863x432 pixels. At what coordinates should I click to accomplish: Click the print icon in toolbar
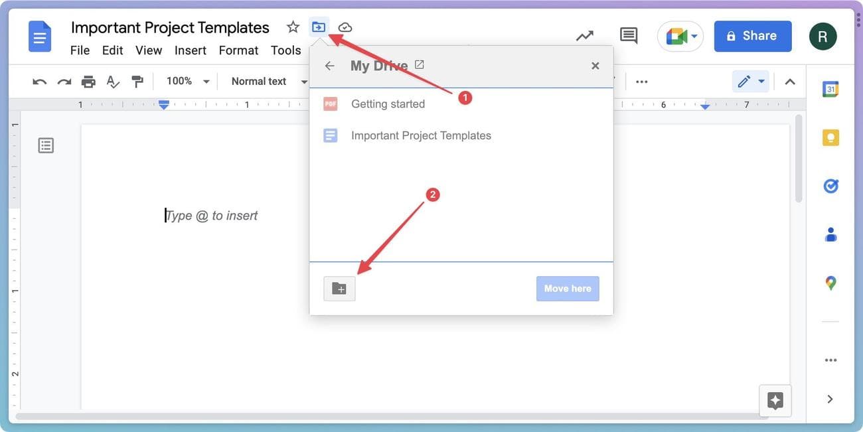(x=88, y=82)
